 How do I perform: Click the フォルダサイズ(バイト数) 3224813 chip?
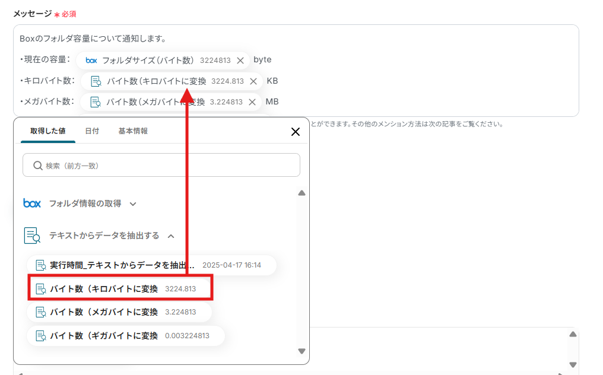(x=163, y=61)
